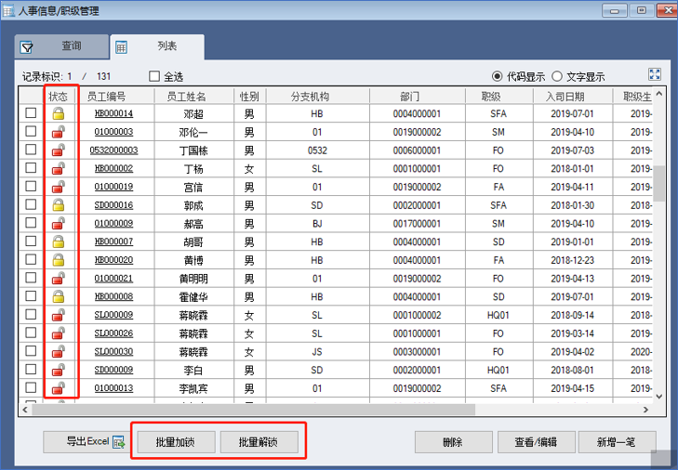Click the yellow lock icon for 郭成

pyautogui.click(x=58, y=204)
